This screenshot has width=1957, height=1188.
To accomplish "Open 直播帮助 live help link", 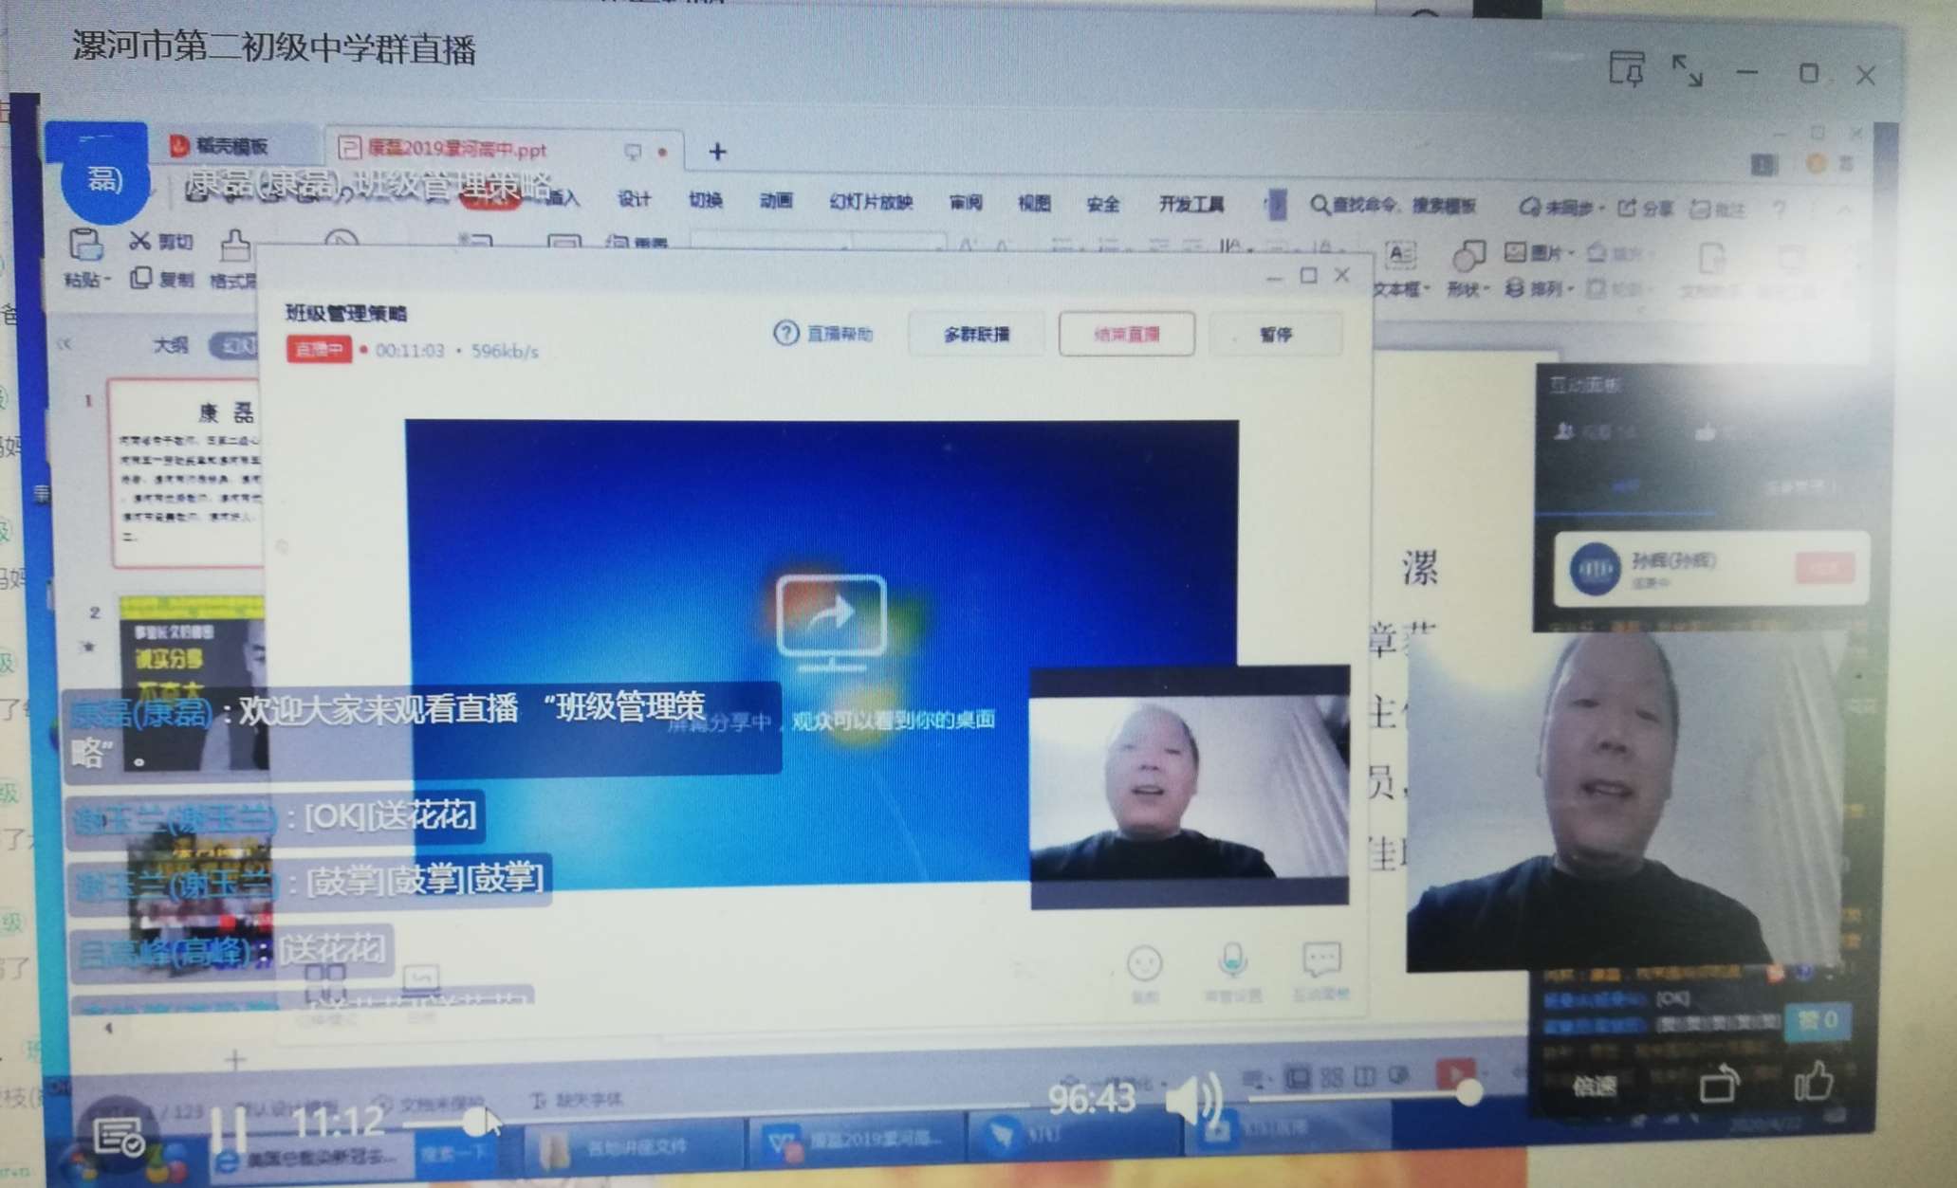I will (x=824, y=334).
